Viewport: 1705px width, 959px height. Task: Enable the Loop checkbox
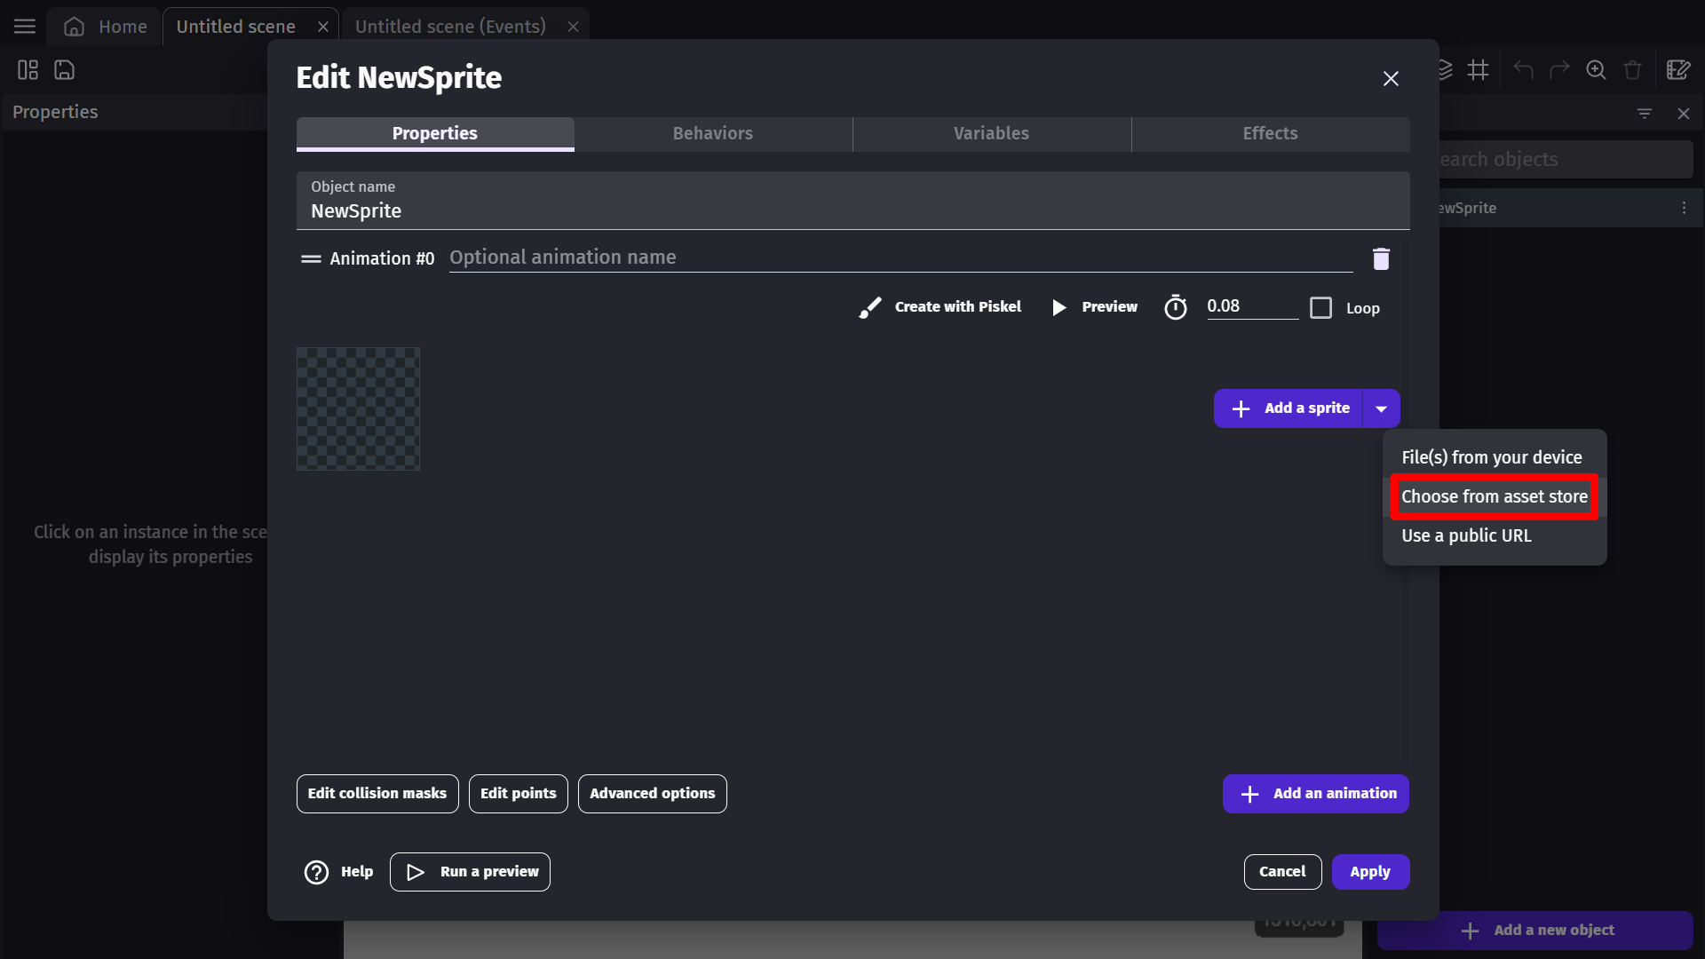(1321, 308)
